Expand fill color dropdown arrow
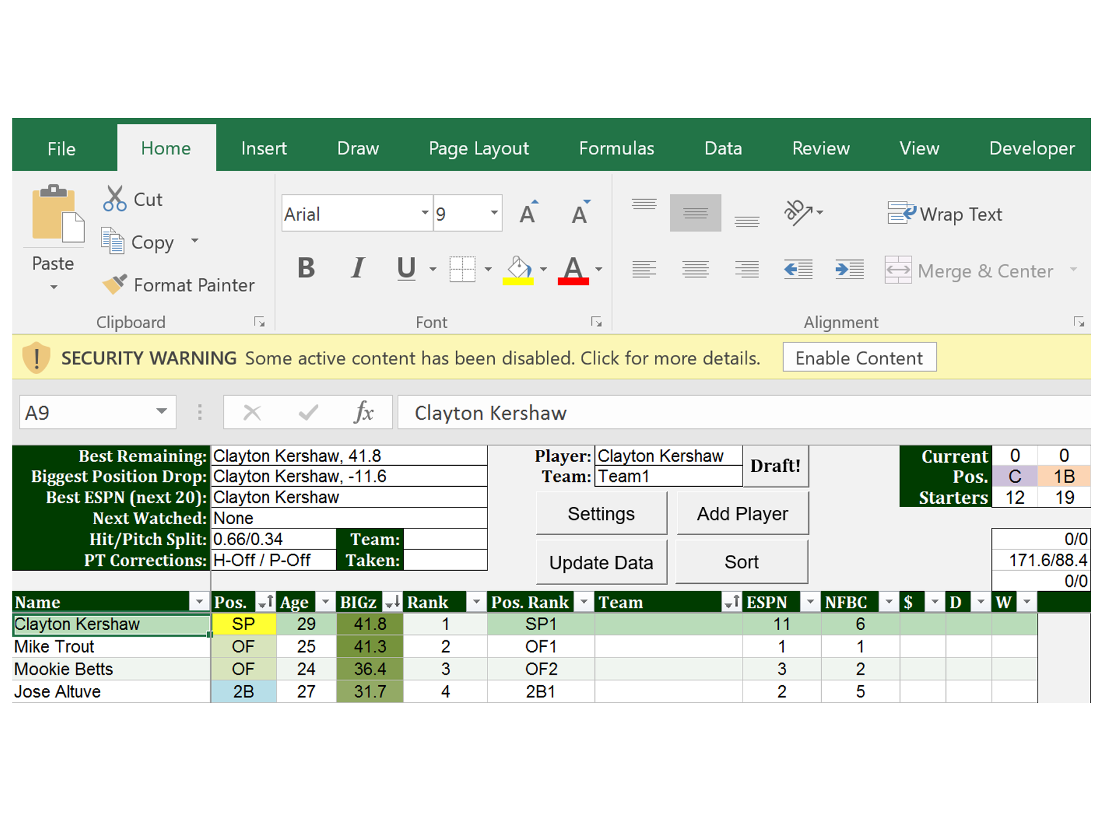The image size is (1104, 821). 543,269
